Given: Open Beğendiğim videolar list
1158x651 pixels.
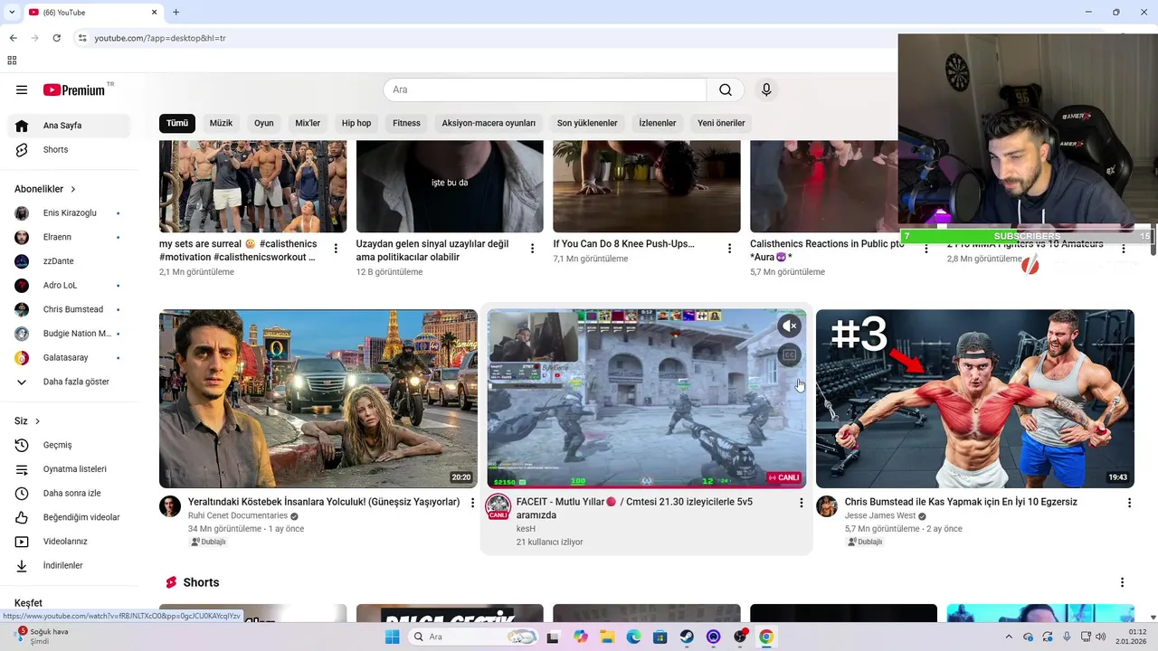Looking at the screenshot, I should pos(69,517).
